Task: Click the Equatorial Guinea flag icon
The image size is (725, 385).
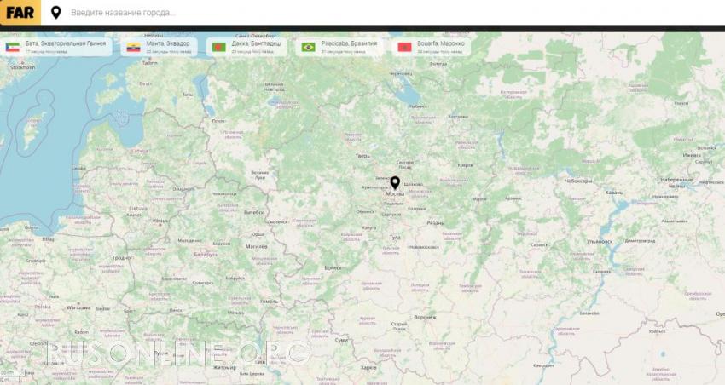Action: 13,47
